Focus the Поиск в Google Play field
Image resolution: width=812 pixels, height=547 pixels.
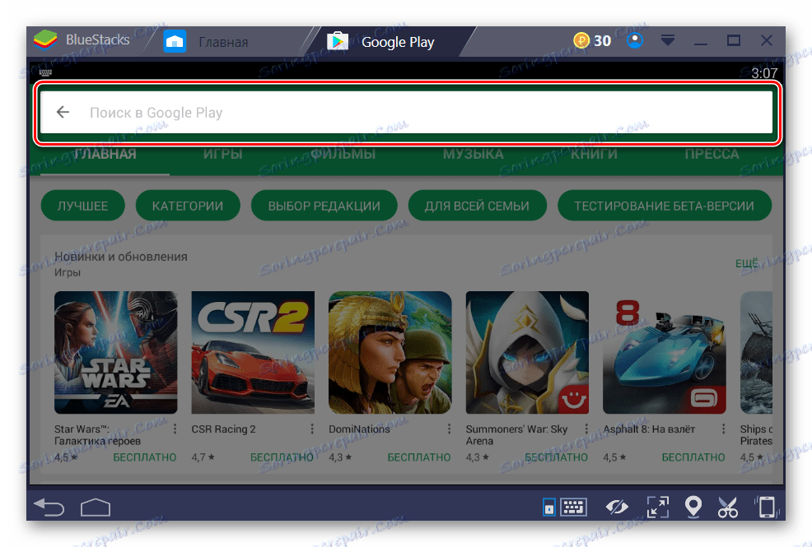coord(407,113)
